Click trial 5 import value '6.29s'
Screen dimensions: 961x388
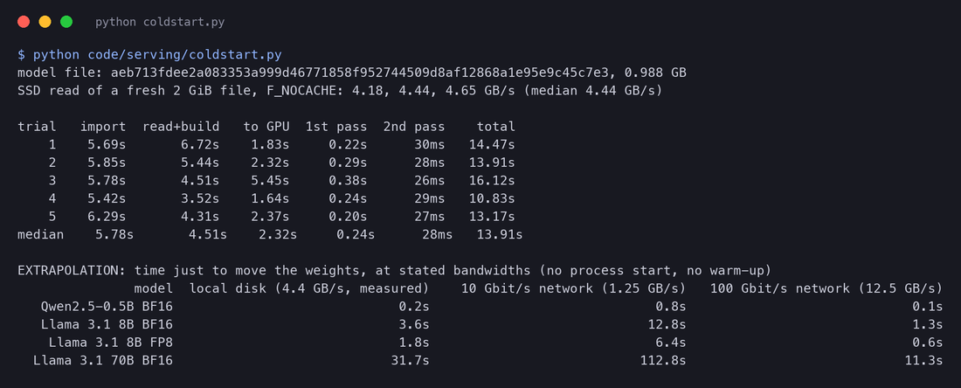(x=107, y=217)
